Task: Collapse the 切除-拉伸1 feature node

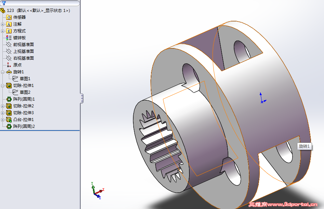Action: pyautogui.click(x=2, y=86)
